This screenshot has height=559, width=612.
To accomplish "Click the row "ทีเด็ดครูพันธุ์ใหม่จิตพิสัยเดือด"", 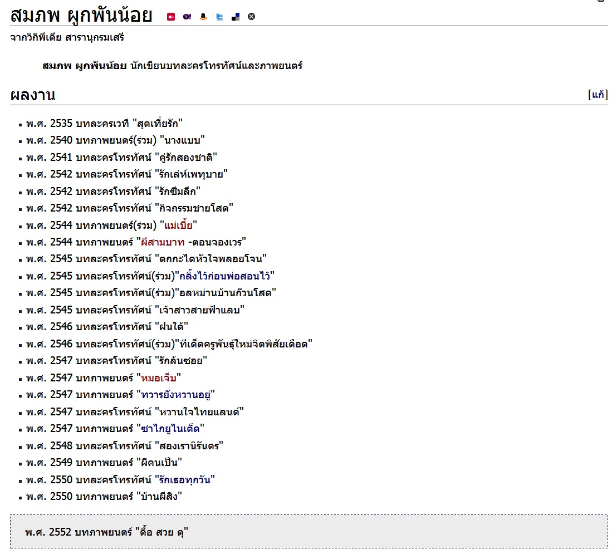I will (x=169, y=344).
